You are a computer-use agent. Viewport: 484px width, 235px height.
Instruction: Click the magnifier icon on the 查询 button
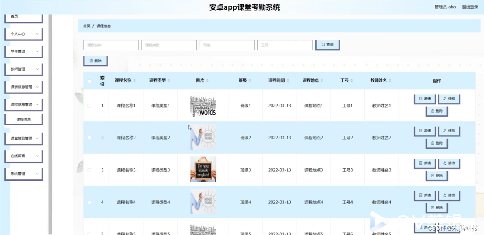(323, 44)
